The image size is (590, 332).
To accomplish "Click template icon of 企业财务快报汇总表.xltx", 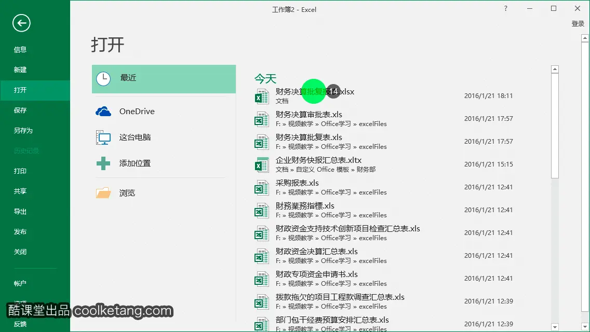I will [x=262, y=164].
